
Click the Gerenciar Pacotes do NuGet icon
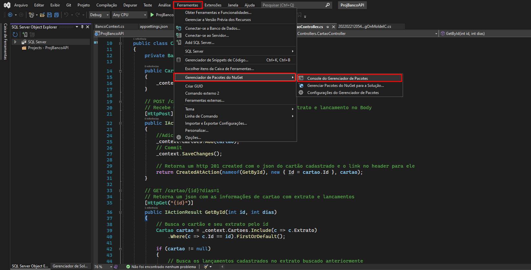(301, 86)
